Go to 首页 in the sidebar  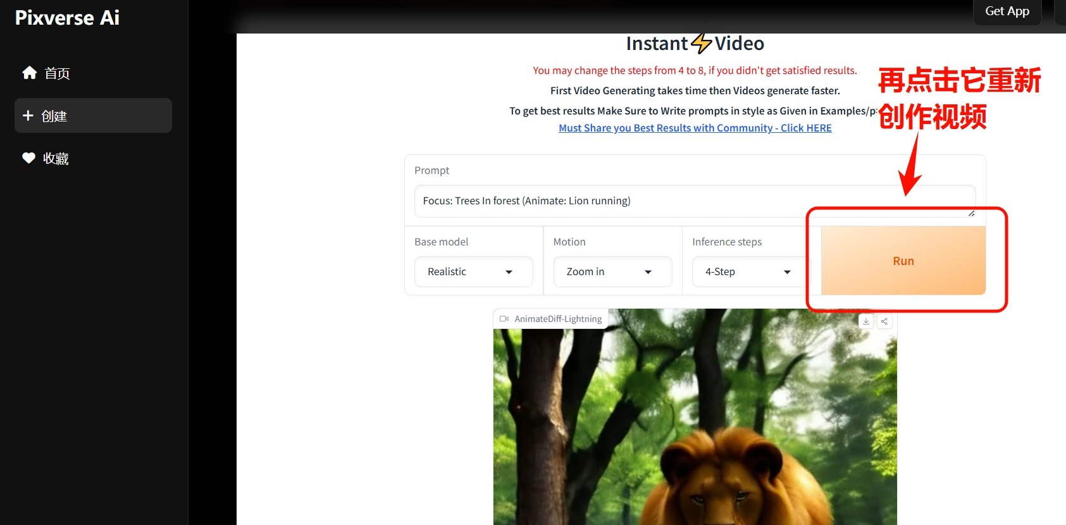57,73
